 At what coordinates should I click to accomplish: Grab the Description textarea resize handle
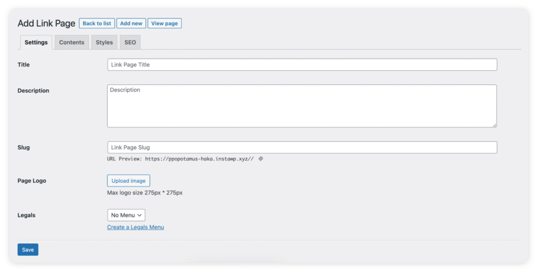point(494,126)
